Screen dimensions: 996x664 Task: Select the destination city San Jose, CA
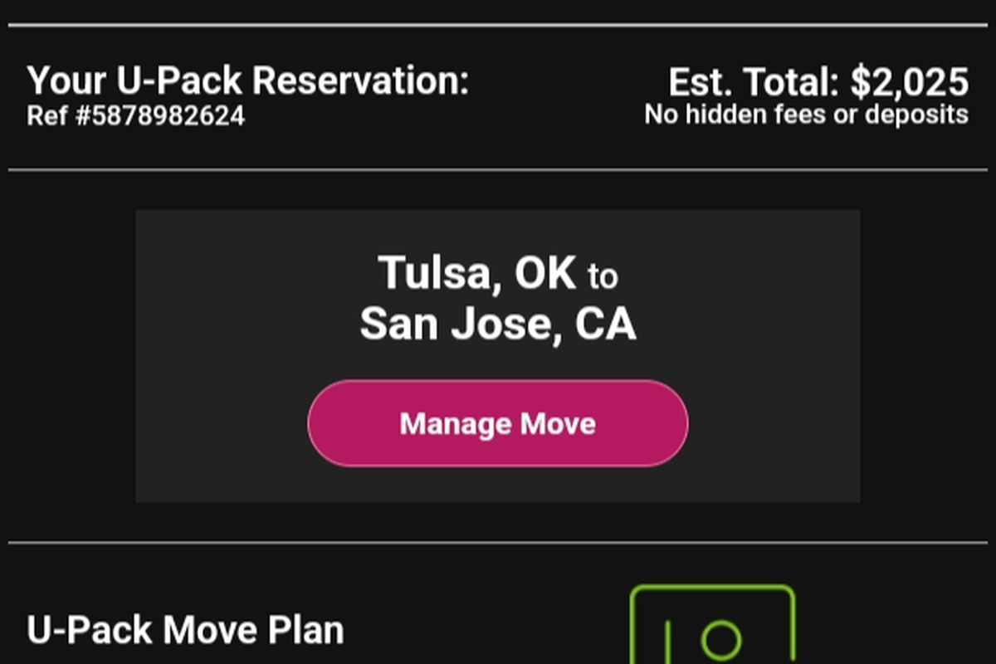point(497,324)
